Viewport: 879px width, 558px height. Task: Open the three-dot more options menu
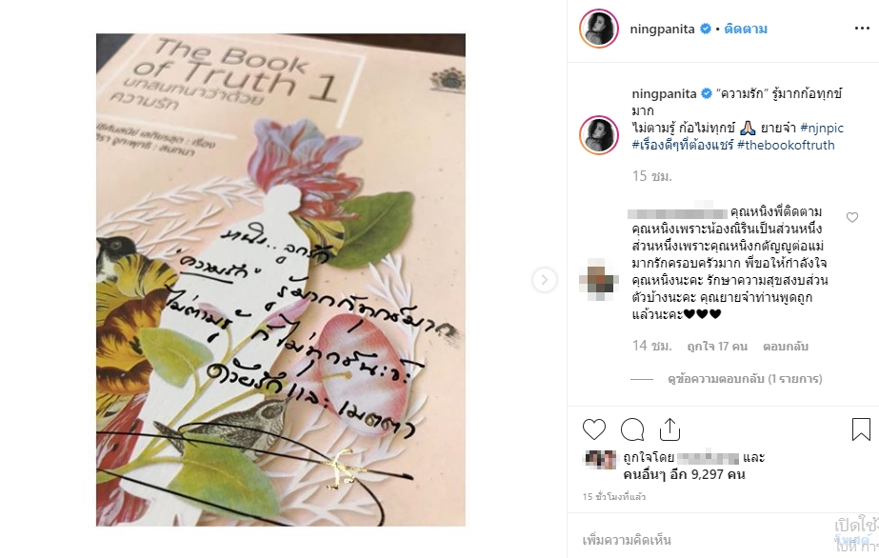coord(862,29)
